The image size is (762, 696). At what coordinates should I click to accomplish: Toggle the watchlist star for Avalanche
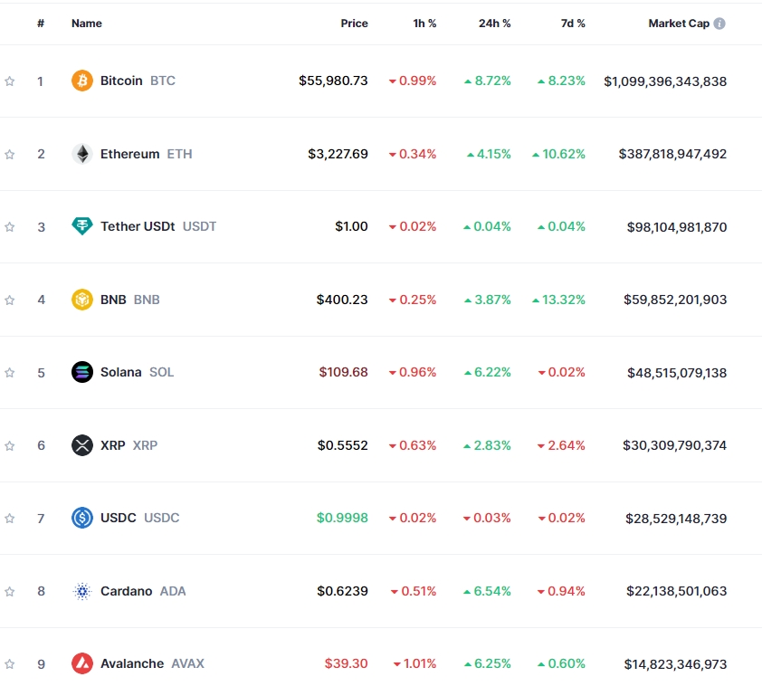(x=10, y=663)
